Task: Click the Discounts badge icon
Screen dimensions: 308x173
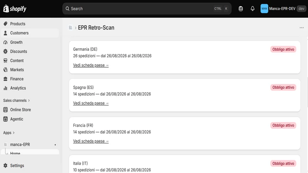Action: tap(5, 52)
